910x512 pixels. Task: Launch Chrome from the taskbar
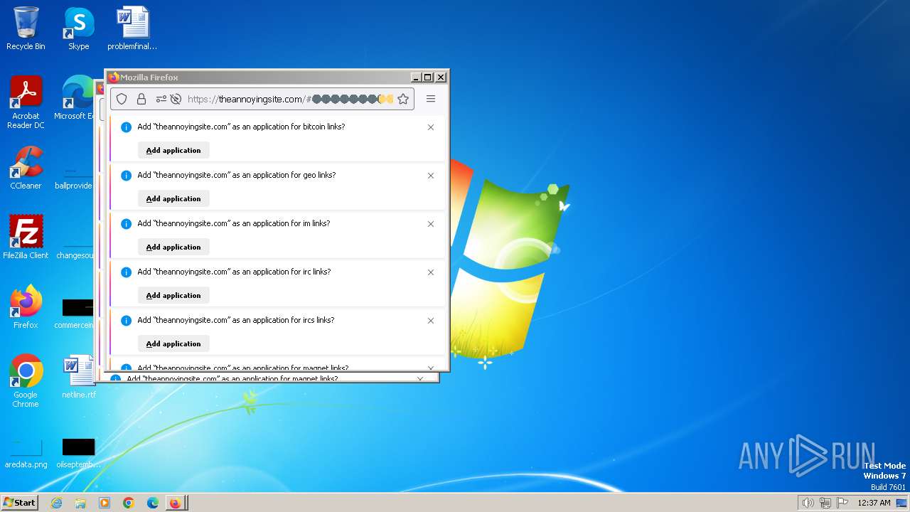[129, 503]
